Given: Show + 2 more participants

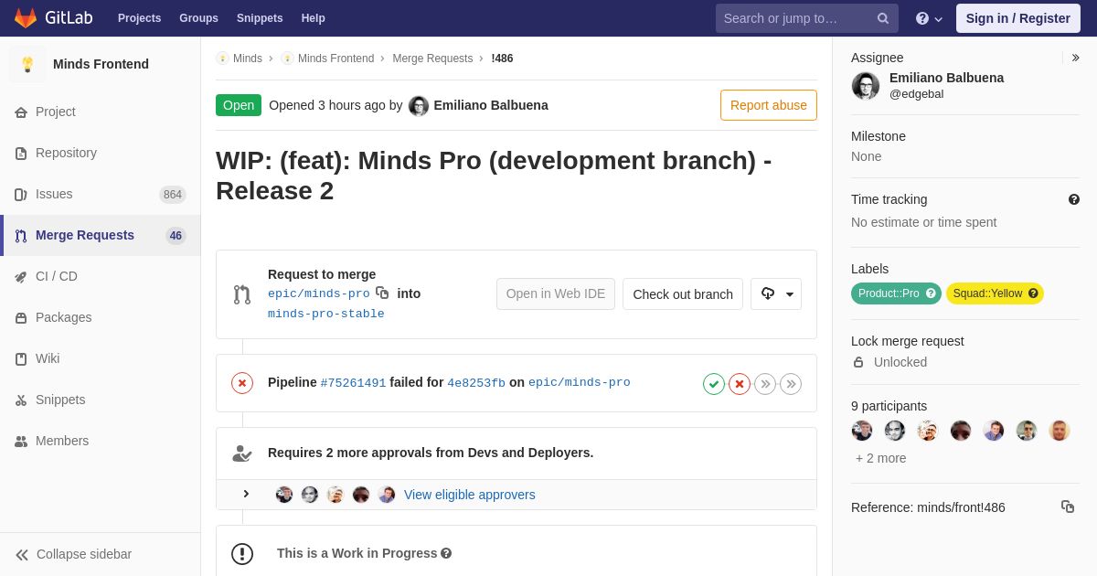Looking at the screenshot, I should (881, 458).
